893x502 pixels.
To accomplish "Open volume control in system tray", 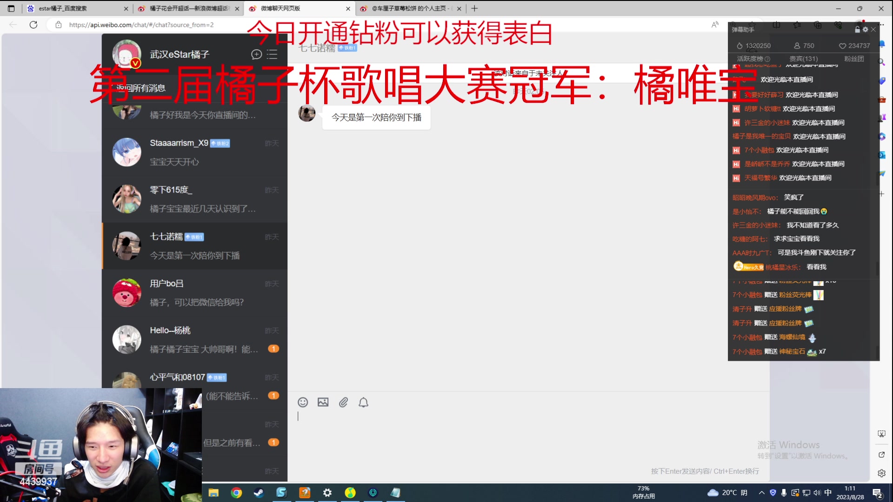I will [817, 493].
